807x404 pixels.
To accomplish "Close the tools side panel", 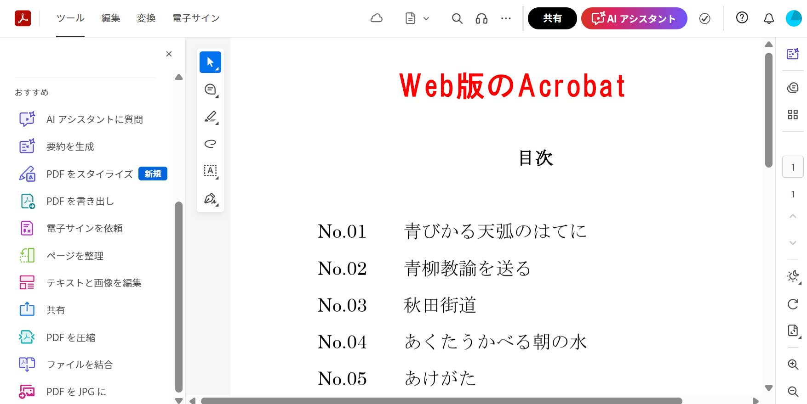I will click(x=169, y=54).
